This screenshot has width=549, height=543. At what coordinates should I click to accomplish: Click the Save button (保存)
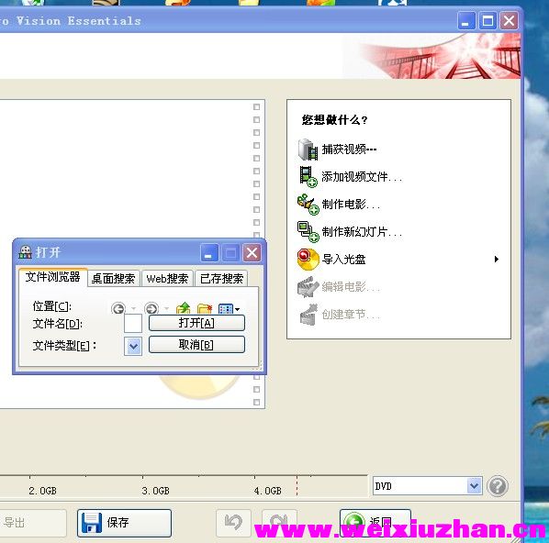coord(124,523)
